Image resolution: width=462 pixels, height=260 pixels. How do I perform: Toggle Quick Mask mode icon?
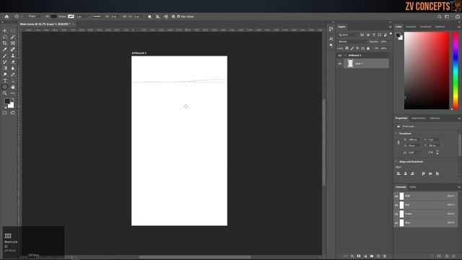(5, 113)
